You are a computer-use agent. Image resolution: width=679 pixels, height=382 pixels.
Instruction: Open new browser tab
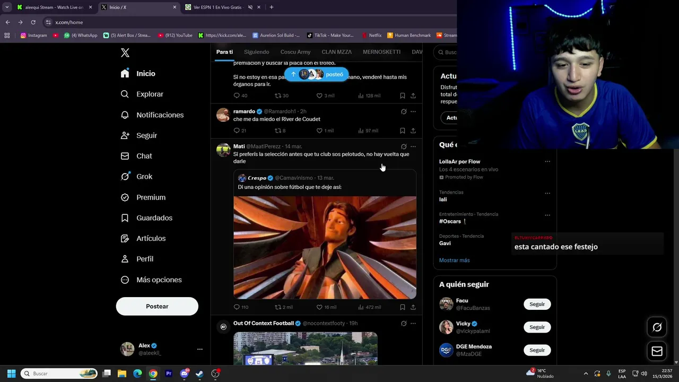(x=271, y=7)
